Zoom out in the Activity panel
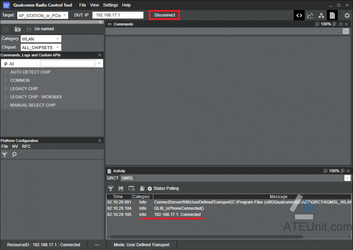Image resolution: width=353 pixels, height=250 pixels. [326, 171]
